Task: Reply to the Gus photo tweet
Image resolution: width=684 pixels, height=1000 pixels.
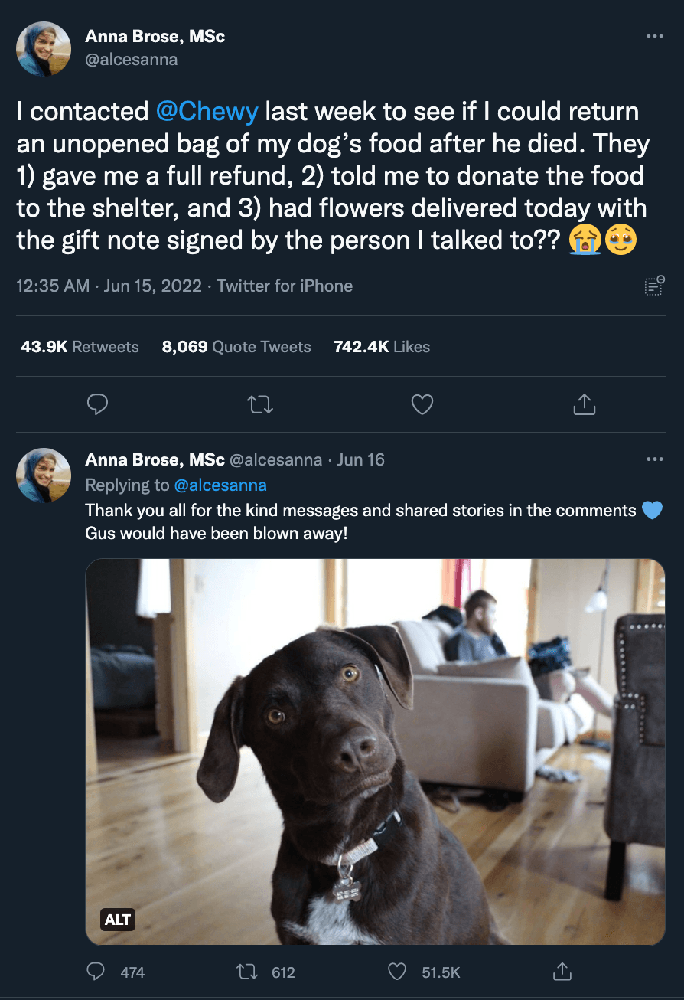Action: pyautogui.click(x=96, y=972)
